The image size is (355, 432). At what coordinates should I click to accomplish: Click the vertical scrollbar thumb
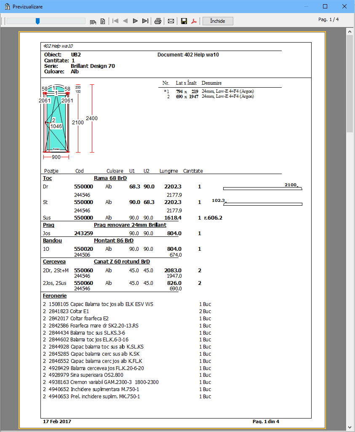coord(350,83)
